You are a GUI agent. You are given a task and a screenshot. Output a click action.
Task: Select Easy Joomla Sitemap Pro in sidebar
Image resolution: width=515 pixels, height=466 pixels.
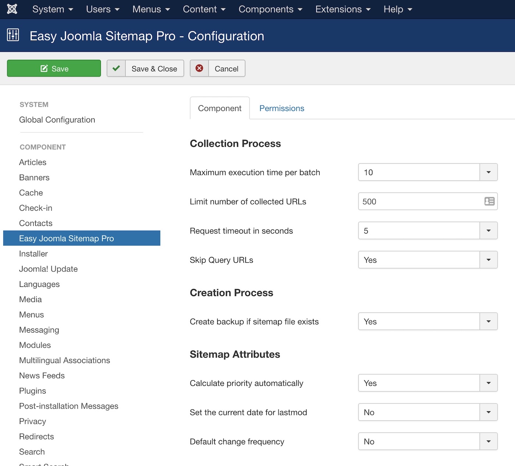tap(82, 238)
